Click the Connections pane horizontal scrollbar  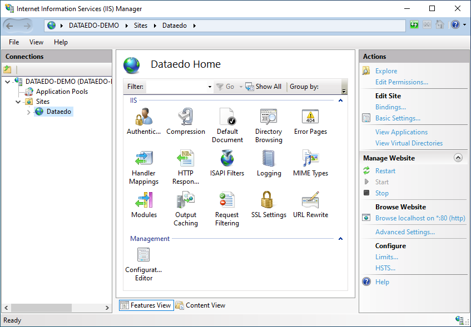[x=57, y=308]
